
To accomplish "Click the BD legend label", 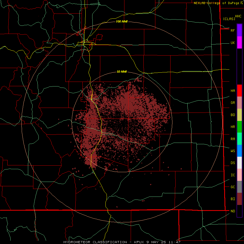I will tap(233, 115).
